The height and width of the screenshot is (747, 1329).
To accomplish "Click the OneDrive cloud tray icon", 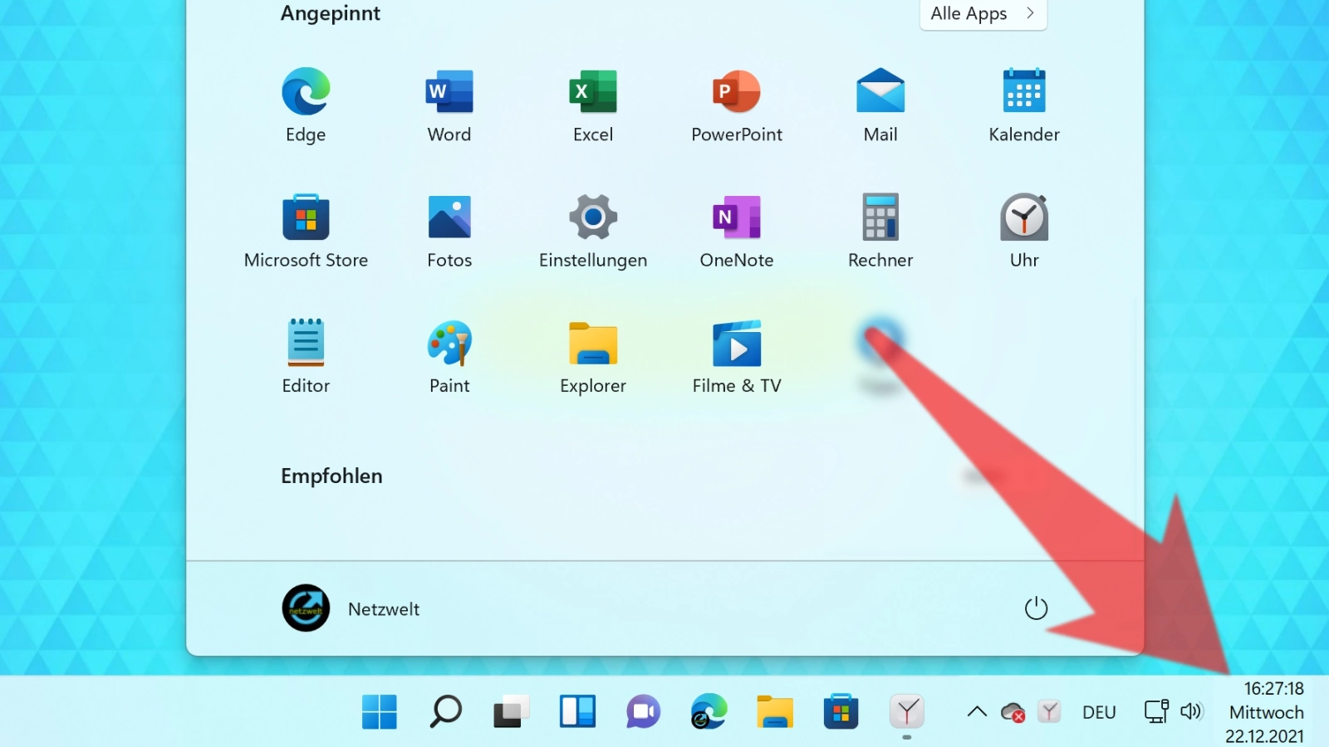I will coord(1013,712).
